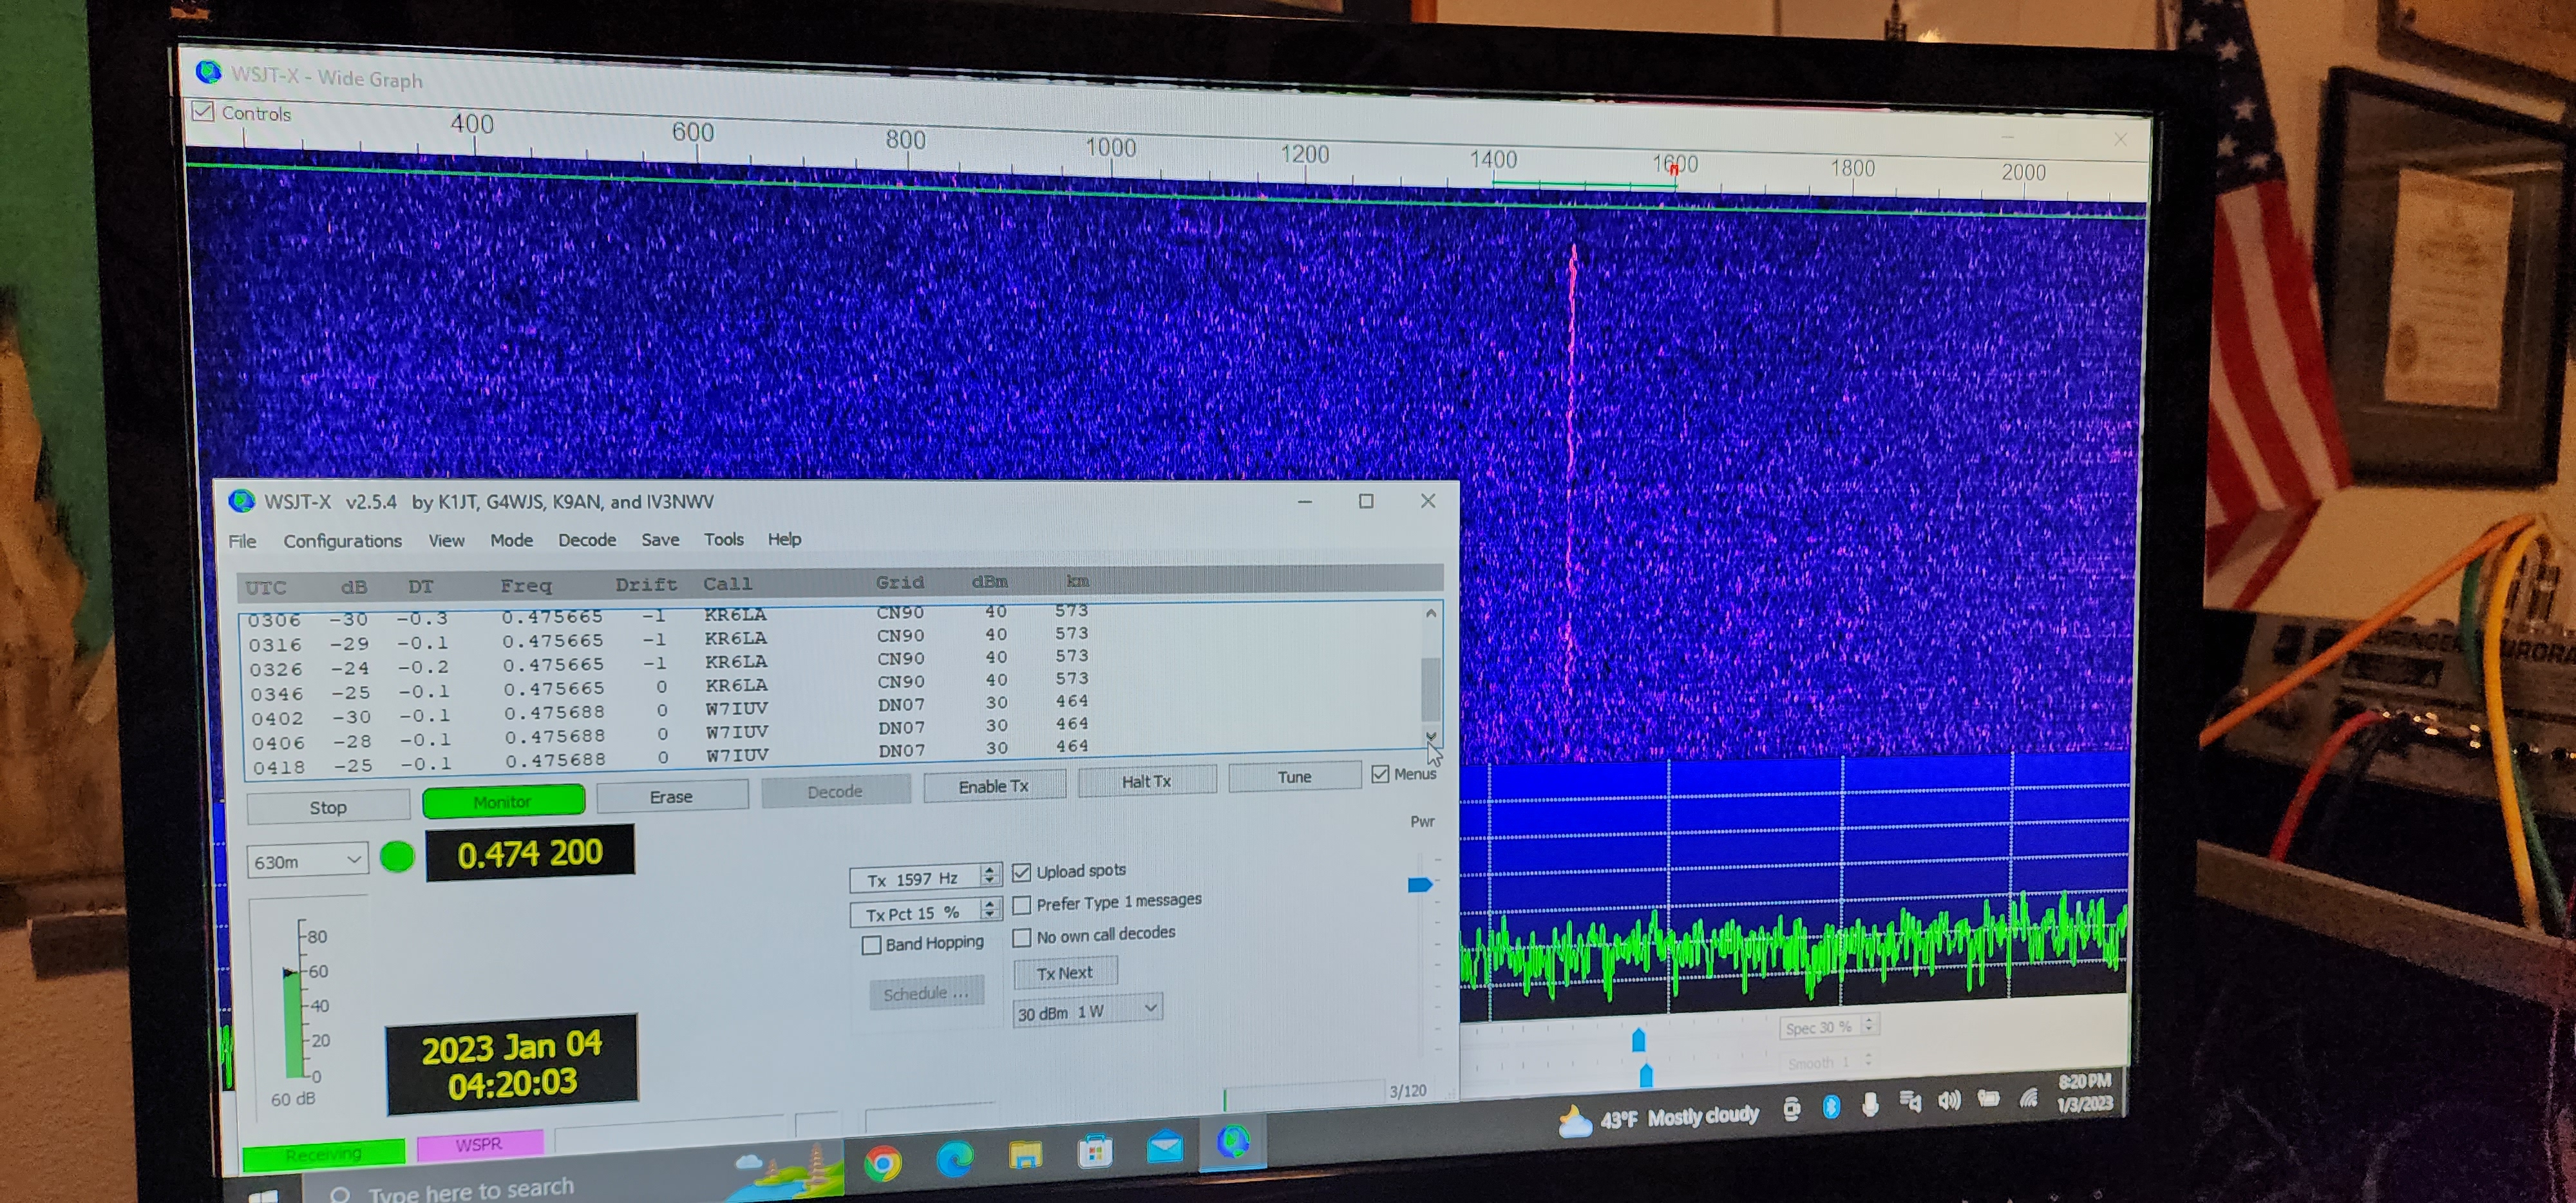The width and height of the screenshot is (2576, 1203).
Task: Open the Decode menu
Action: [587, 540]
